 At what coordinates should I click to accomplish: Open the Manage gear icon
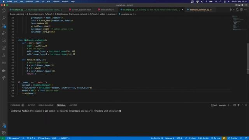click(4, 133)
